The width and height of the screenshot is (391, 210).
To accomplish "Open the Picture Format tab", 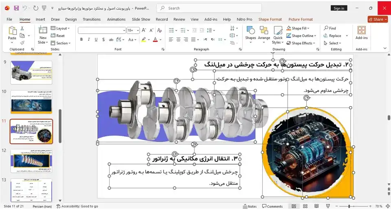I will point(301,20).
